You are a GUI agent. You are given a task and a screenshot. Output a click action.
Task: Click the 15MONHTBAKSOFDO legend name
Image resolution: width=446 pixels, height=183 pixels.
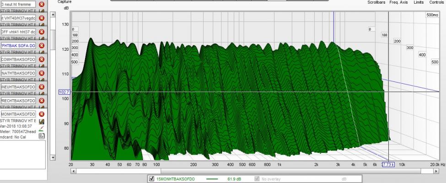pyautogui.click(x=176, y=179)
